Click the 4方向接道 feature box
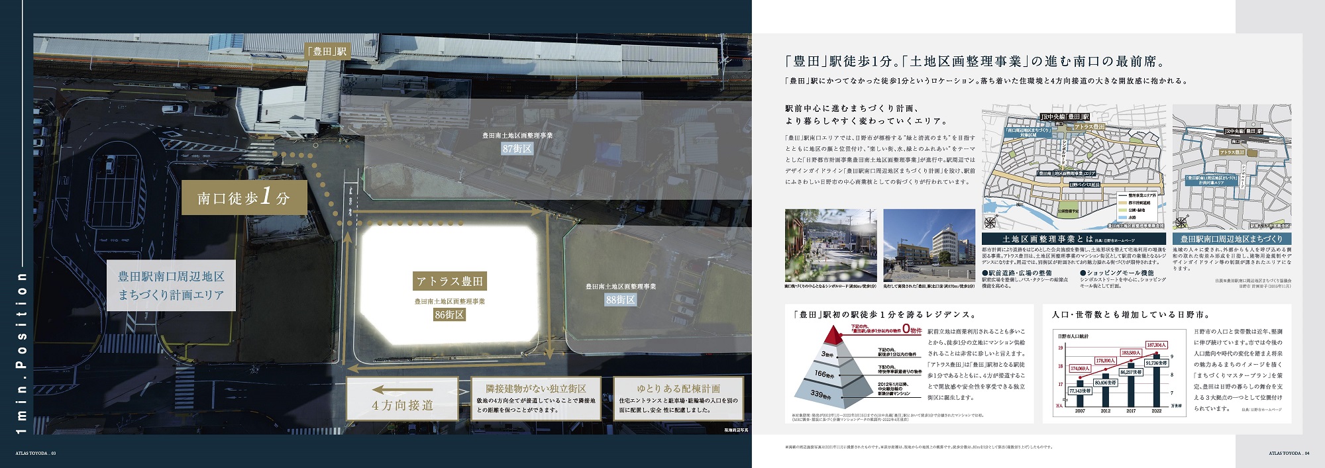 pos(402,398)
